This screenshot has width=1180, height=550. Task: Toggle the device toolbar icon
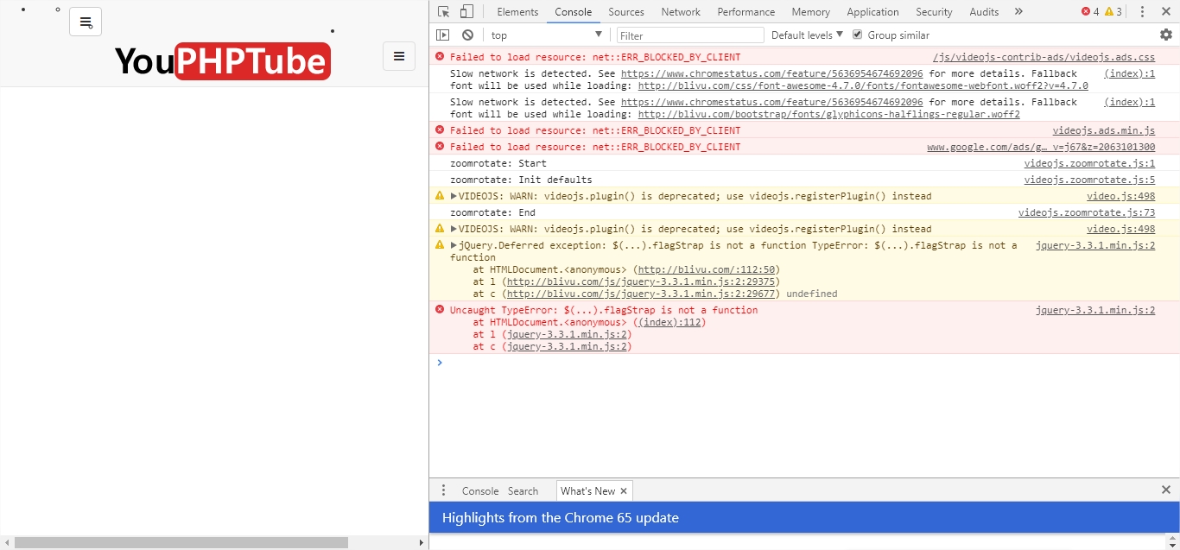tap(466, 12)
